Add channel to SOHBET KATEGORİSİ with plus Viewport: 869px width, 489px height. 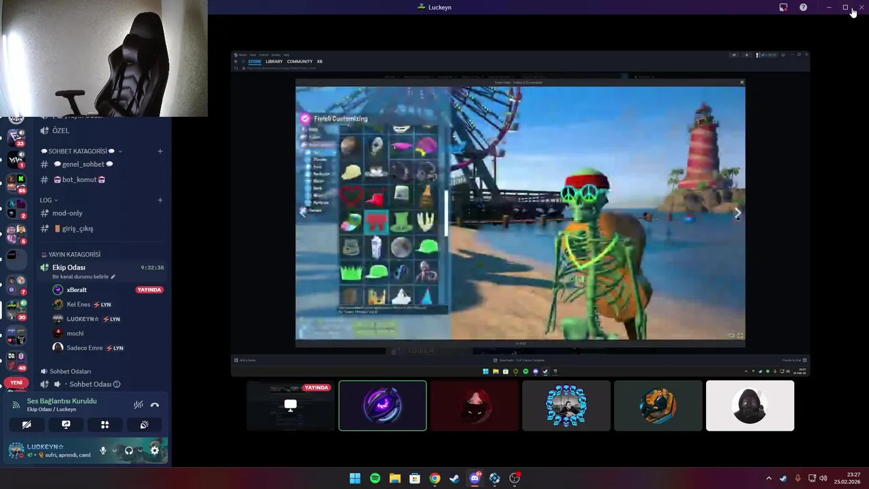click(160, 151)
